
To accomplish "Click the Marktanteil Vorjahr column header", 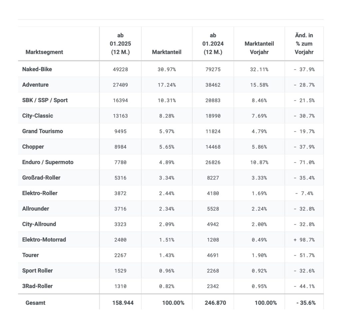I will coord(259,48).
